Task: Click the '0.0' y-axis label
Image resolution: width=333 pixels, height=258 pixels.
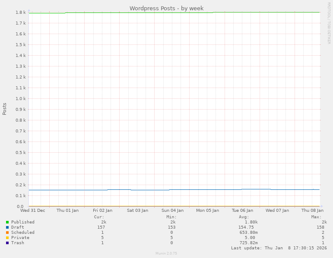Action: (x=20, y=206)
